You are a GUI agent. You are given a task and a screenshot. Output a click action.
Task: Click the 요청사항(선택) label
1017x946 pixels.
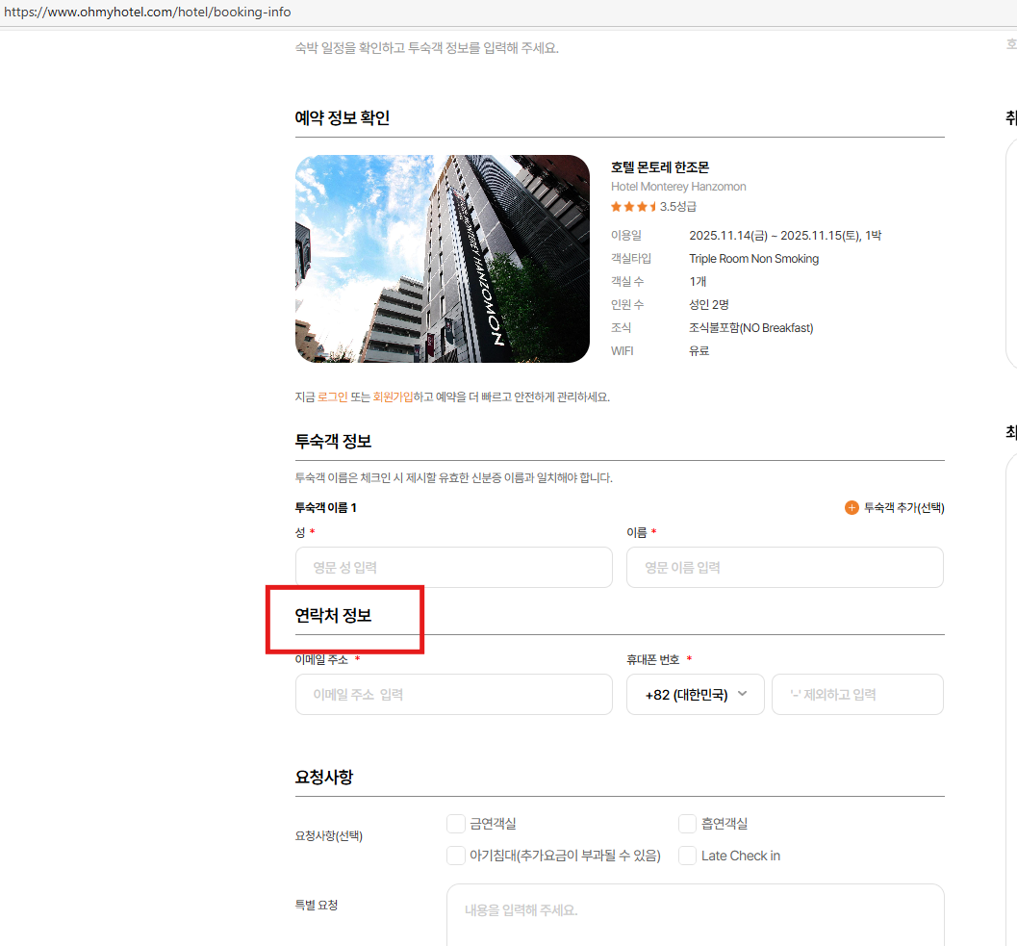tap(329, 835)
